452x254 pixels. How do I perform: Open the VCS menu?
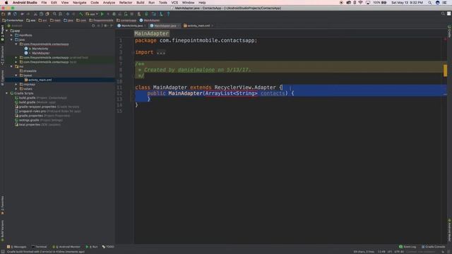click(174, 3)
